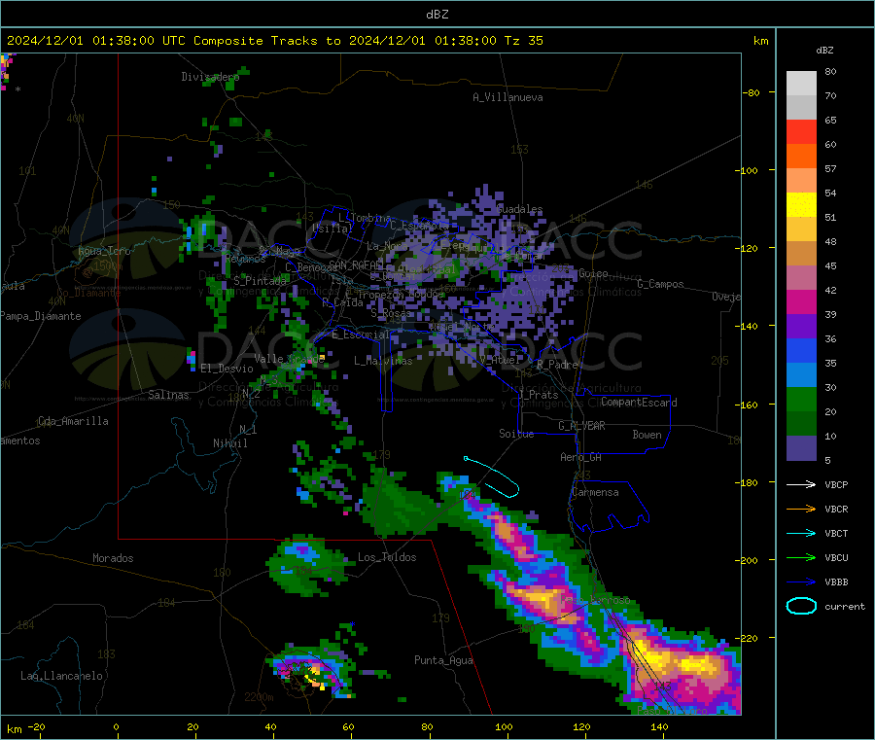Screen dimensions: 875x740
Task: Click the J_Prats map label
Action: coord(539,395)
